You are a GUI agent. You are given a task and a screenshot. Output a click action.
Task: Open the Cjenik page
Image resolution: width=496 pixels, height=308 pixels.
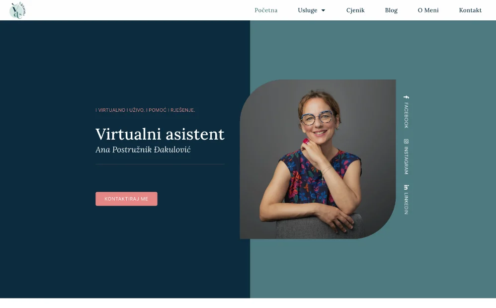tap(355, 10)
